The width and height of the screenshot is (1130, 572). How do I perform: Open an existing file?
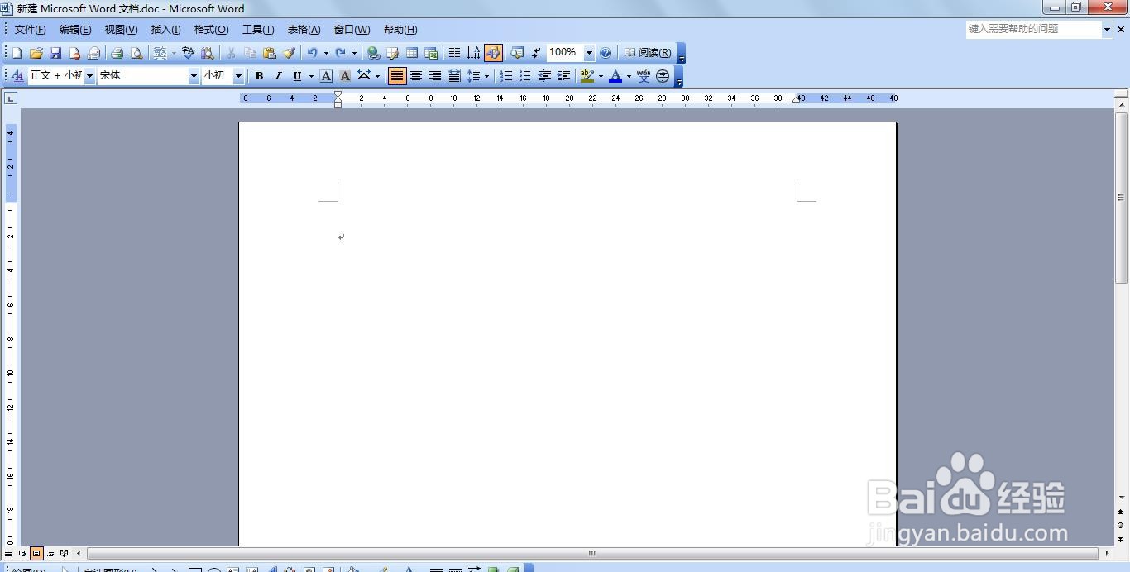[x=36, y=53]
